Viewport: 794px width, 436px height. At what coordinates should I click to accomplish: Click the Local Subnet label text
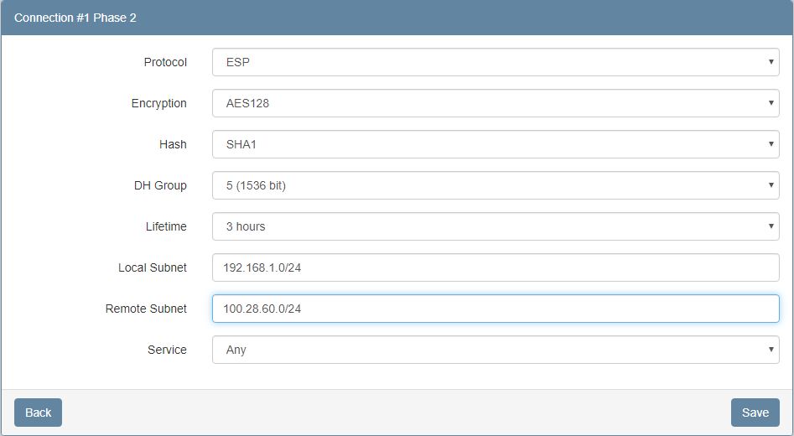tap(153, 267)
